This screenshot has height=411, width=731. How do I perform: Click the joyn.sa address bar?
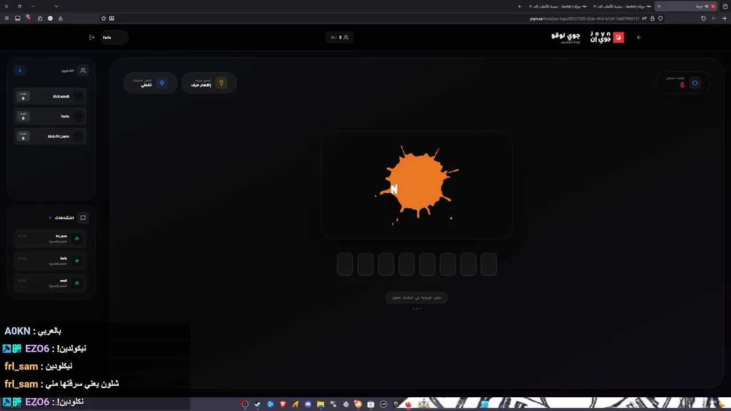point(585,18)
